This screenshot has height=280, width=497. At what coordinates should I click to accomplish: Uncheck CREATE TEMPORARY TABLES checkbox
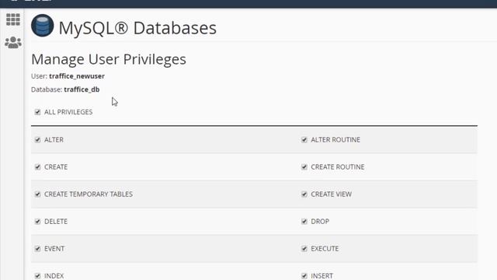(38, 194)
